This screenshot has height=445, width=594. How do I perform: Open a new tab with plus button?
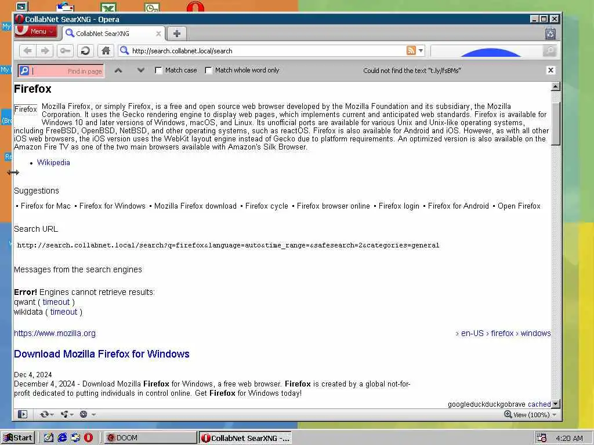pos(176,33)
